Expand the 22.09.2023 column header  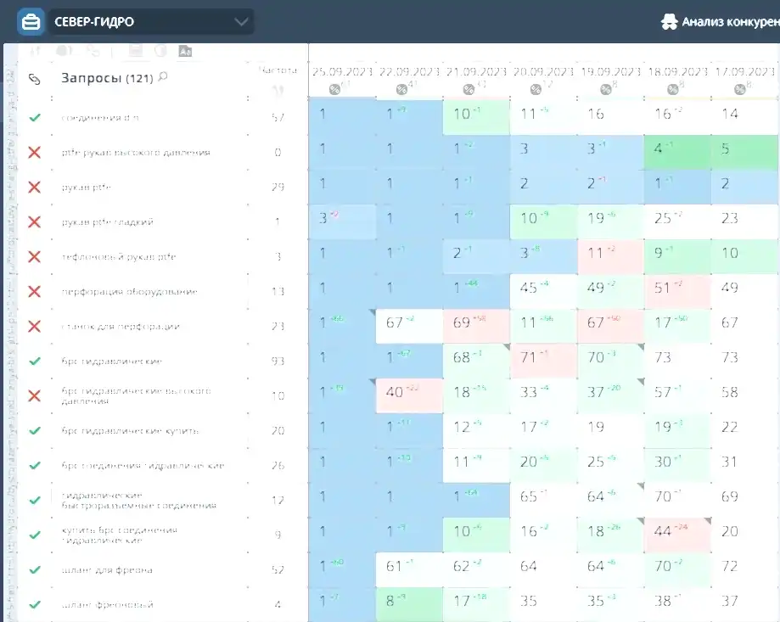click(x=408, y=71)
